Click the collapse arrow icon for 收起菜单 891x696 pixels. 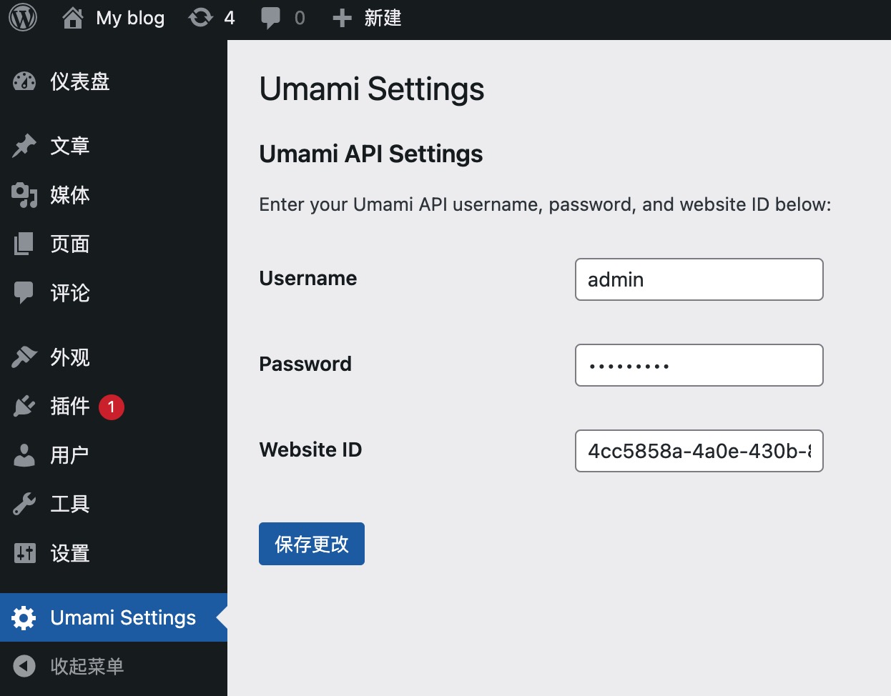[24, 666]
